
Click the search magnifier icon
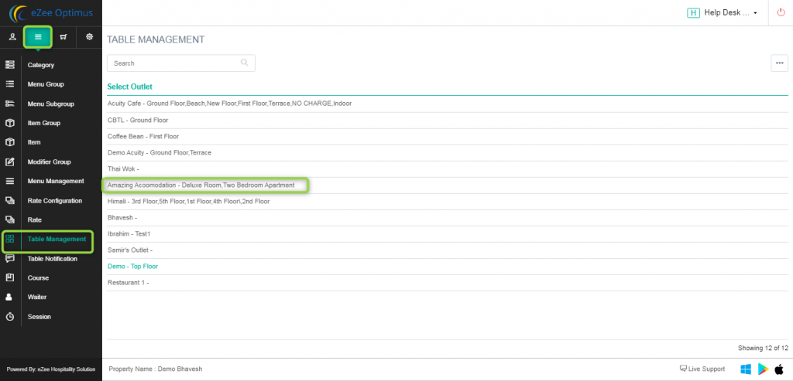[x=244, y=63]
